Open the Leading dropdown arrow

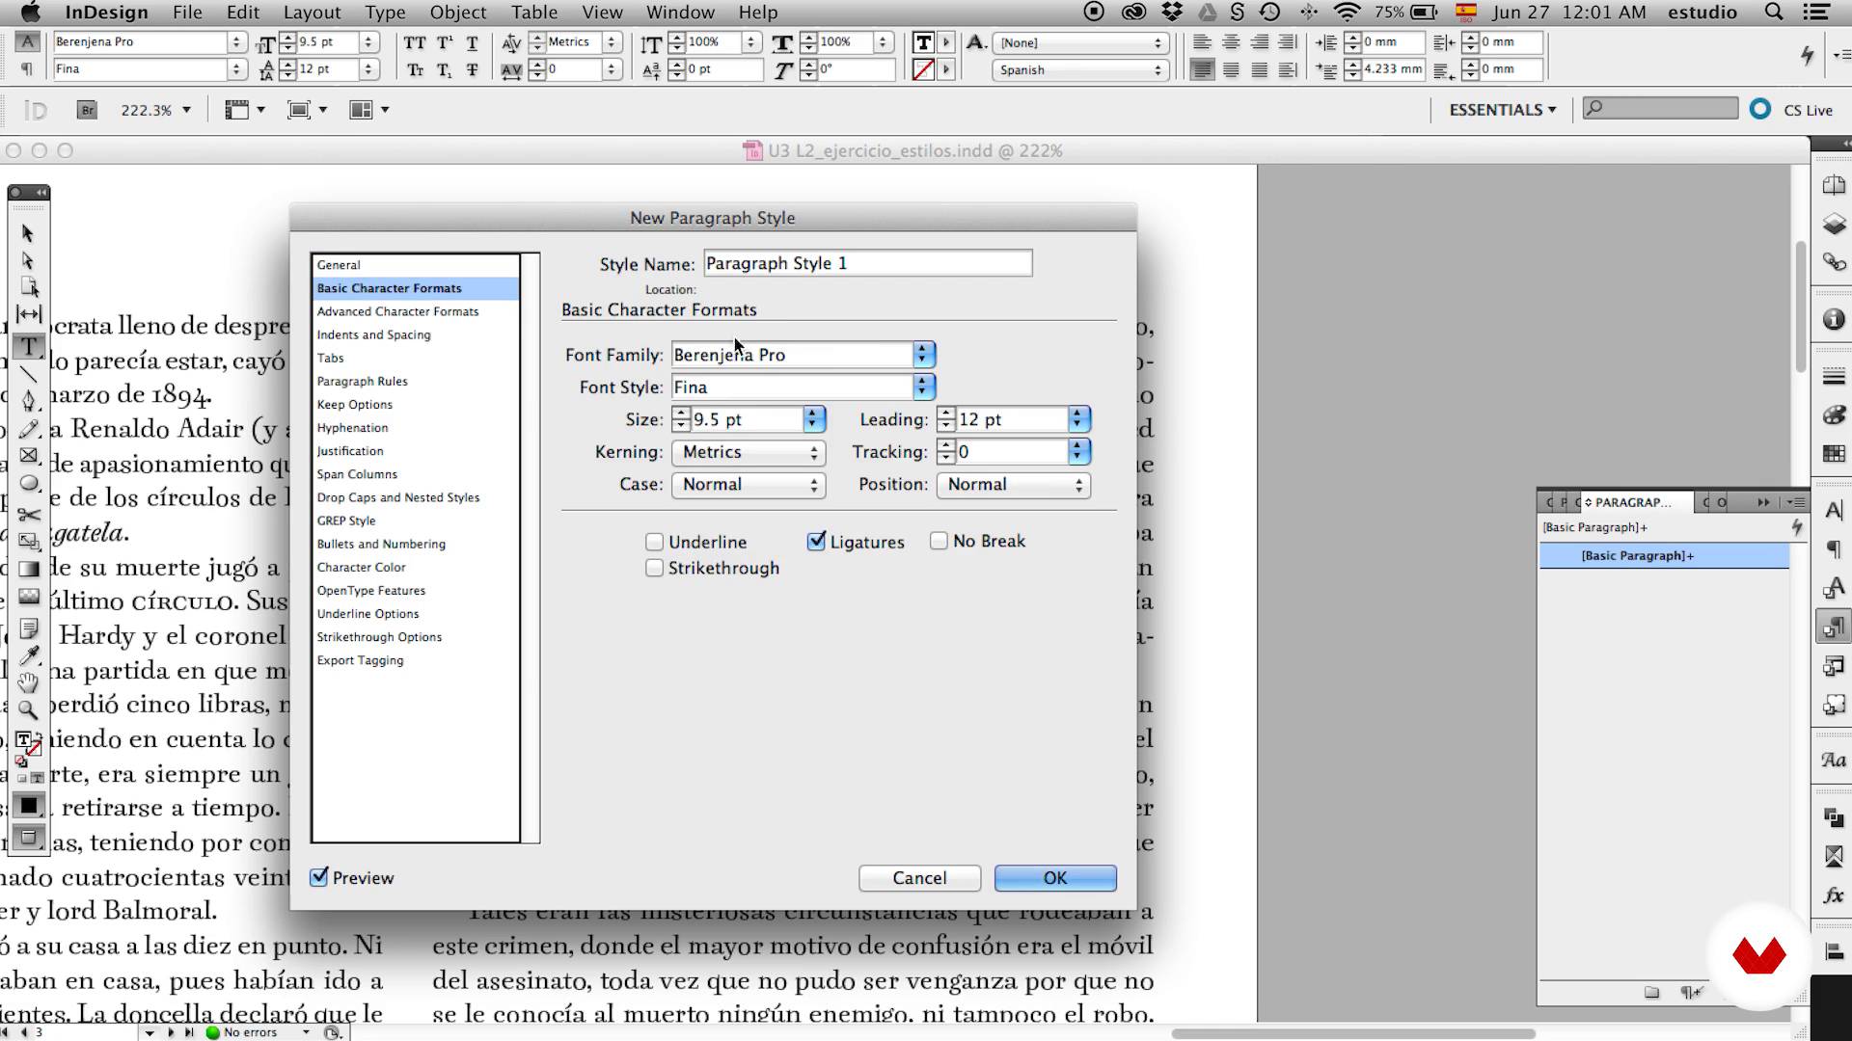pyautogui.click(x=1078, y=419)
